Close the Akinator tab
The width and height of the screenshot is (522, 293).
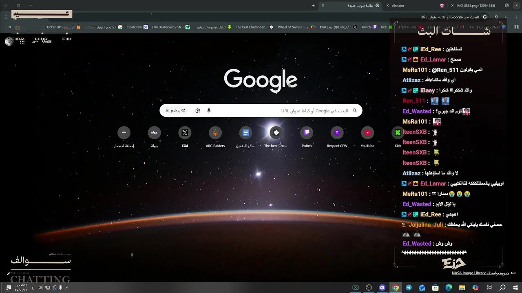[x=388, y=5]
